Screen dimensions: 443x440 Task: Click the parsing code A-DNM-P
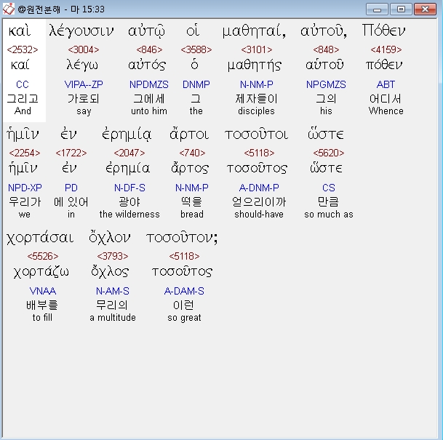pos(259,188)
